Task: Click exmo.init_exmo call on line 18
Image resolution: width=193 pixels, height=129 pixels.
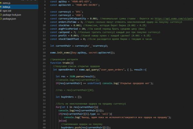Action: [60, 53]
